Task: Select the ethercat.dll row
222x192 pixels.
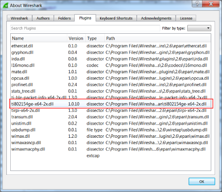Action: click(111, 46)
